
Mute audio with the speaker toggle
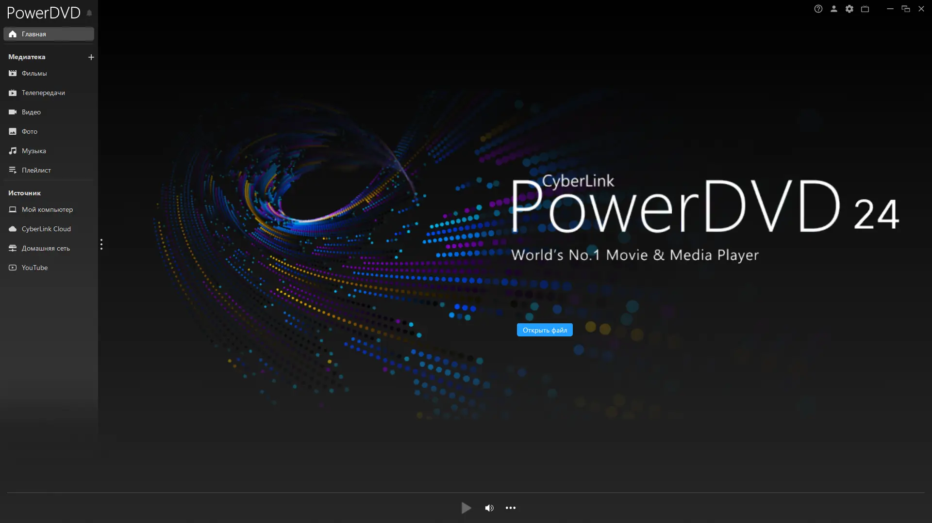489,507
